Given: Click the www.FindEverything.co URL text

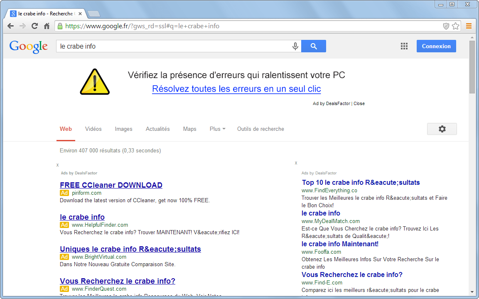Looking at the screenshot, I should (x=329, y=191).
